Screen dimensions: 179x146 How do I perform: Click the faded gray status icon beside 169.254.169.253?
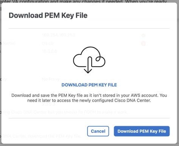coord(143,35)
